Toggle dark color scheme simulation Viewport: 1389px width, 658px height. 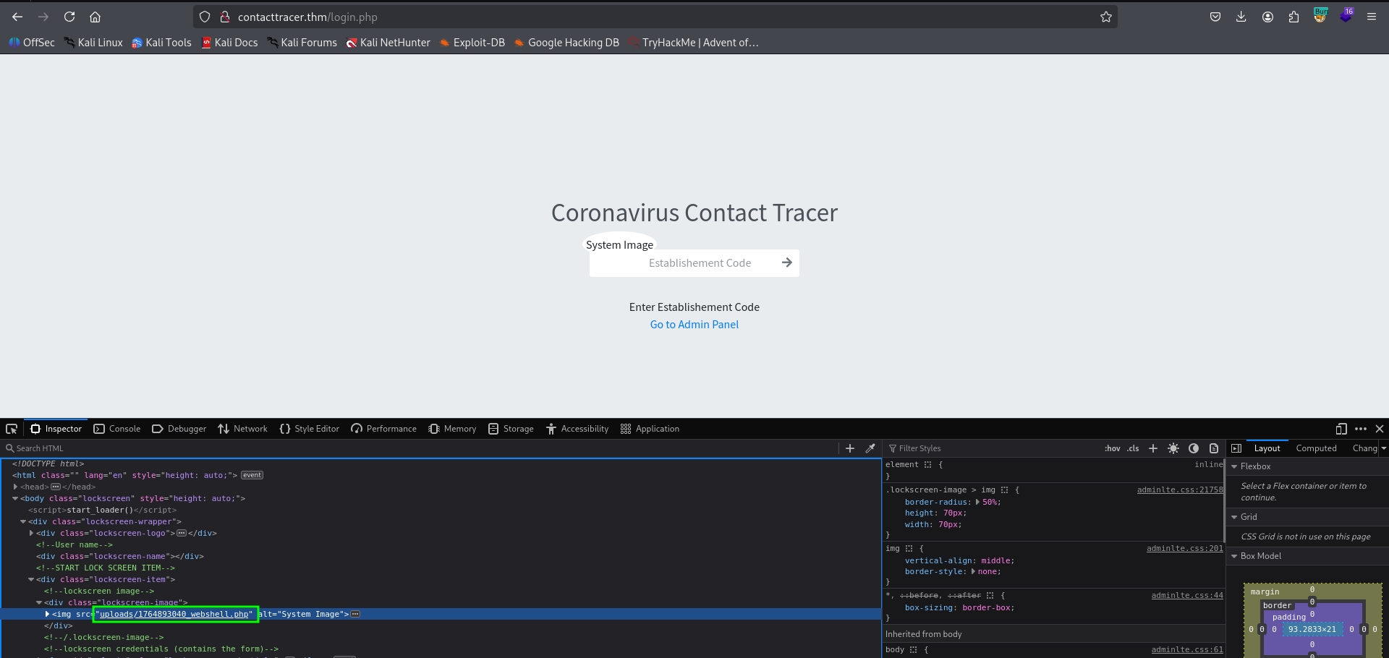coord(1194,448)
